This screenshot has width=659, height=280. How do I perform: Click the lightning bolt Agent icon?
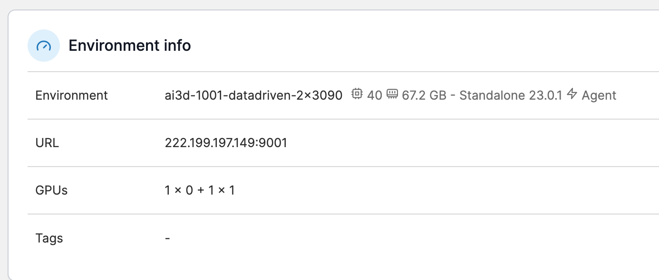point(573,94)
